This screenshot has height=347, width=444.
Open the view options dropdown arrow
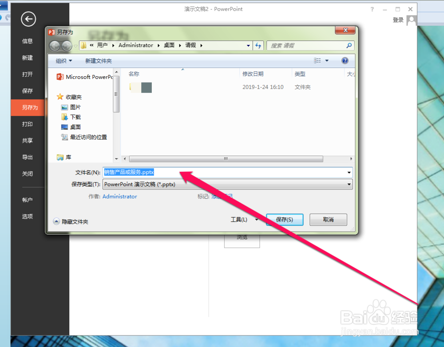[x=327, y=60]
